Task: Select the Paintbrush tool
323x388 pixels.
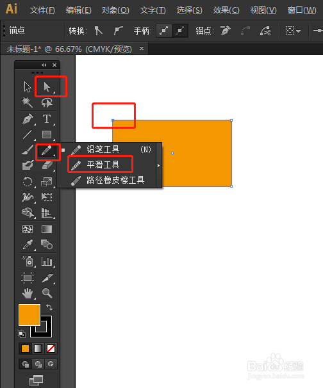Action: [28, 150]
